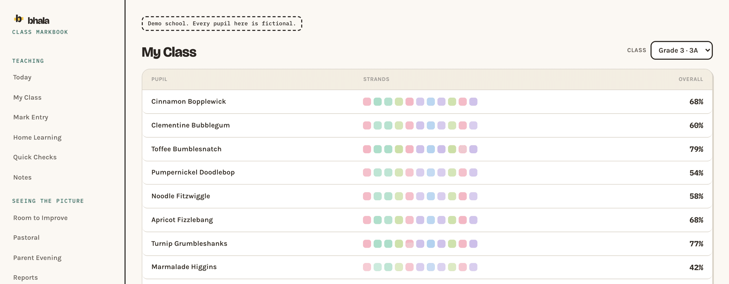The image size is (729, 284).
Task: Click the hatched pink swatch in Toffee Bumblesnatch's row
Action: [463, 149]
